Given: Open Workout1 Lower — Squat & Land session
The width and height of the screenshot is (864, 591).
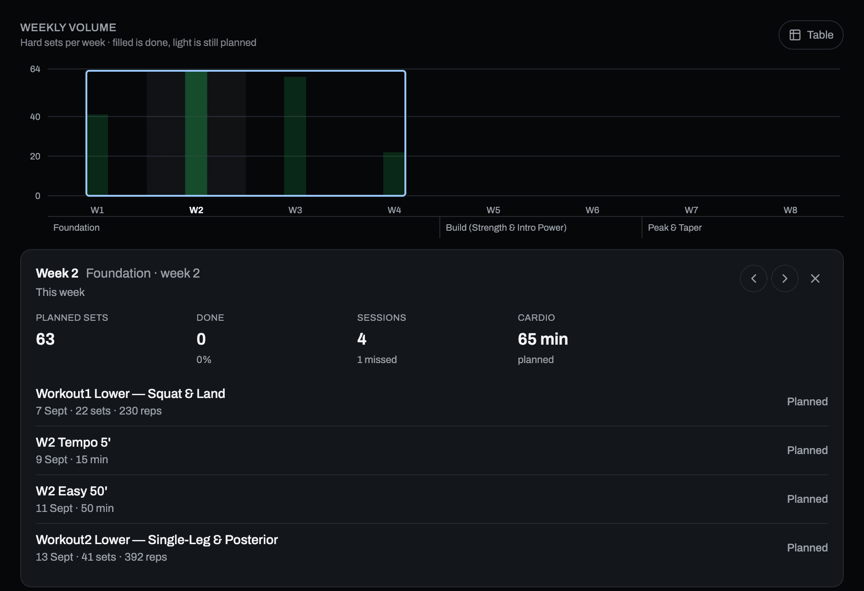Looking at the screenshot, I should click(x=432, y=402).
